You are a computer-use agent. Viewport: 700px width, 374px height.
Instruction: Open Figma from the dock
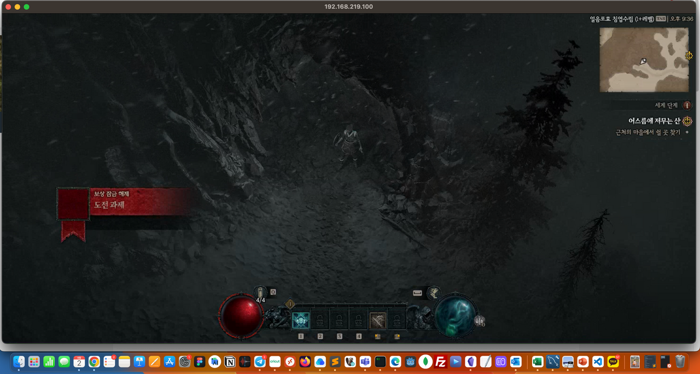[200, 361]
